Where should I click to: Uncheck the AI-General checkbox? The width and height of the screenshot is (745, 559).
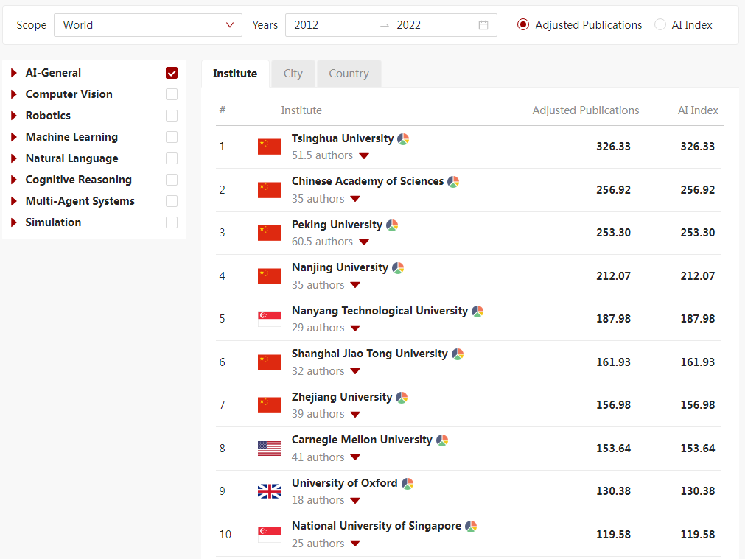point(172,73)
